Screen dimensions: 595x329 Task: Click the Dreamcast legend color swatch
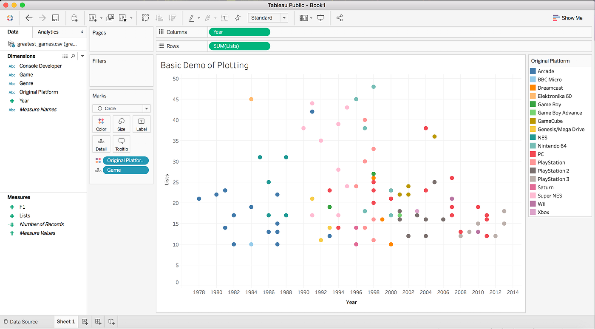533,88
